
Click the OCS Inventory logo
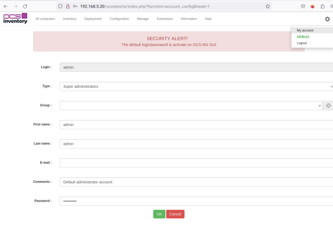(15, 18)
